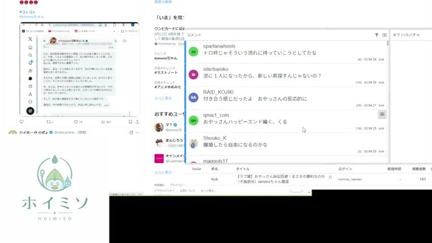432x243 pixels.
Task: Sort by OnAir column header
Action: pyautogui.click(x=196, y=169)
